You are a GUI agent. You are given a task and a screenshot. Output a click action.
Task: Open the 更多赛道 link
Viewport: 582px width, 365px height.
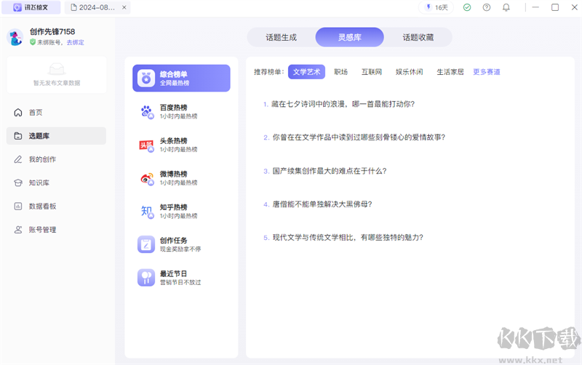coord(487,72)
